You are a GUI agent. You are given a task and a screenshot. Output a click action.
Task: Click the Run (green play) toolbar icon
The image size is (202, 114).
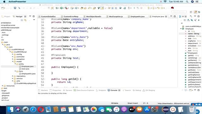pos(61,8)
